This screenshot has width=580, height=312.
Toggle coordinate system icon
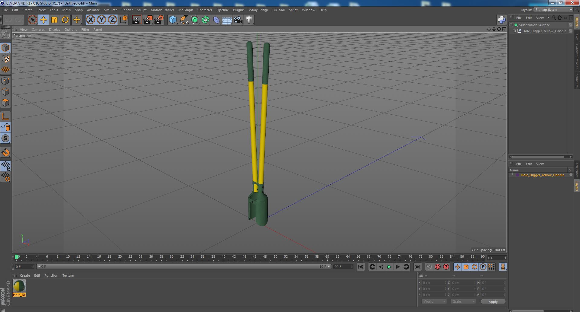tap(124, 20)
